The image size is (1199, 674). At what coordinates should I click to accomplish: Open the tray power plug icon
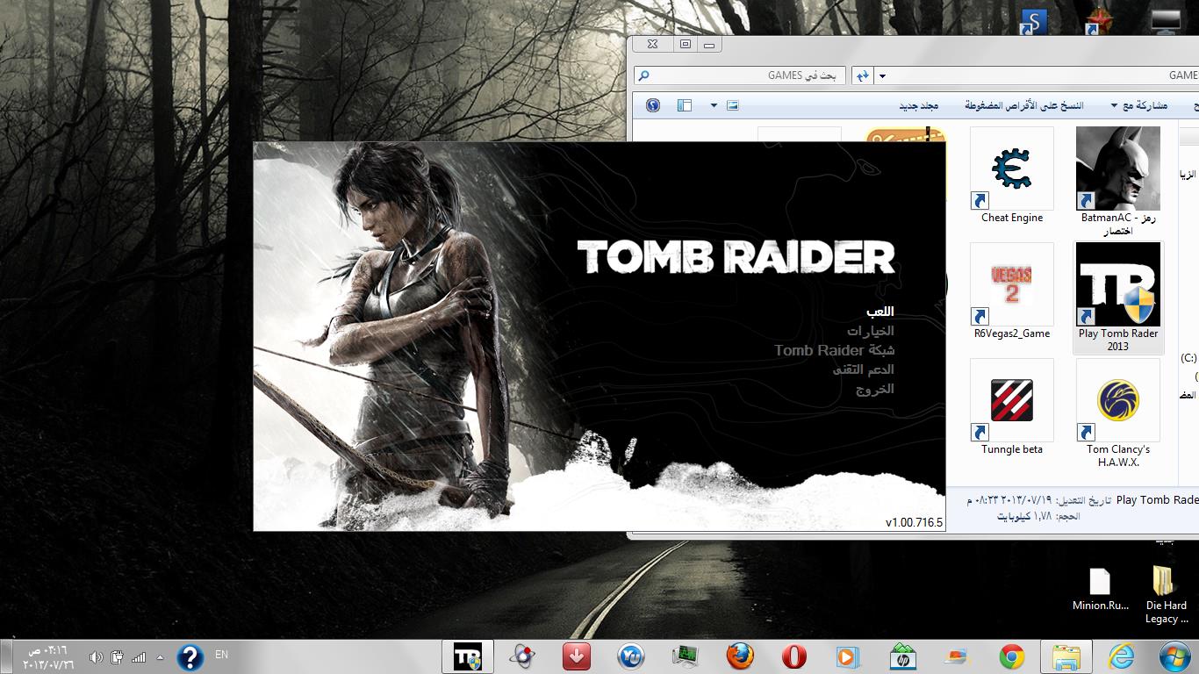tap(118, 657)
